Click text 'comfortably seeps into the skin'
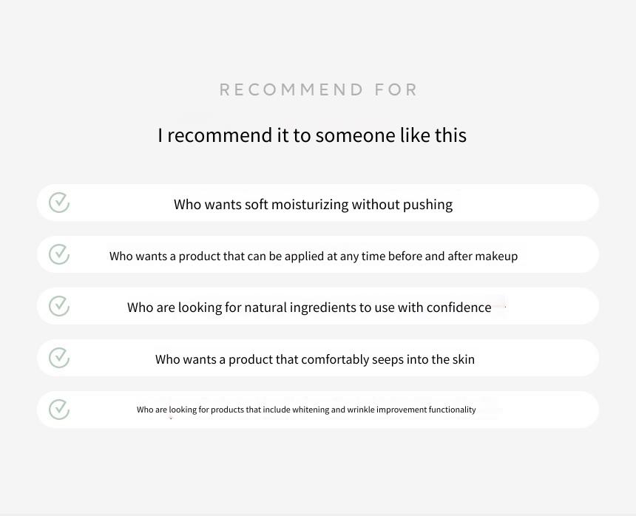This screenshot has height=516, width=636. (388, 359)
